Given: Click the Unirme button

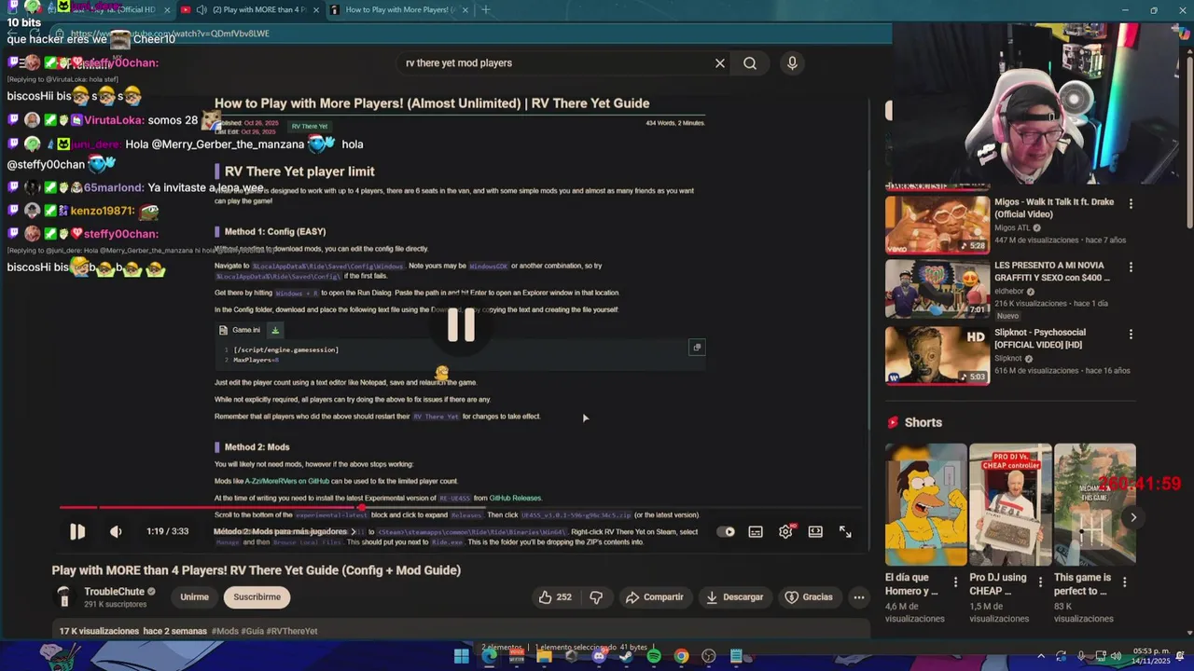Looking at the screenshot, I should (x=194, y=596).
